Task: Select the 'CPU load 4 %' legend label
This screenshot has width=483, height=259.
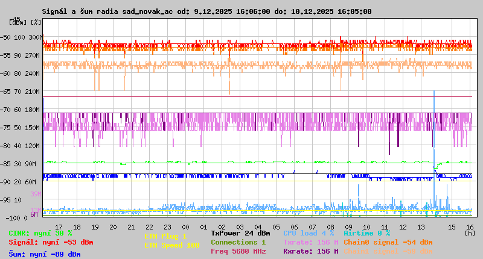Action: pos(309,233)
